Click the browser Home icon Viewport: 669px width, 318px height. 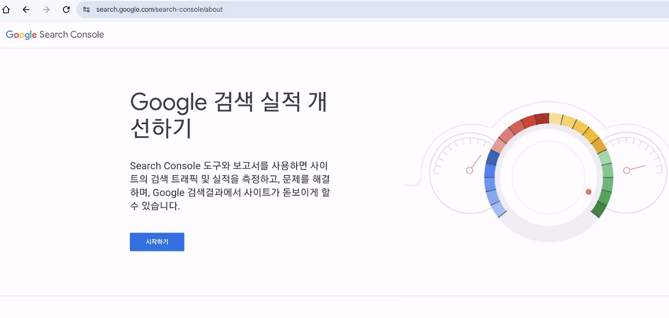pos(6,9)
